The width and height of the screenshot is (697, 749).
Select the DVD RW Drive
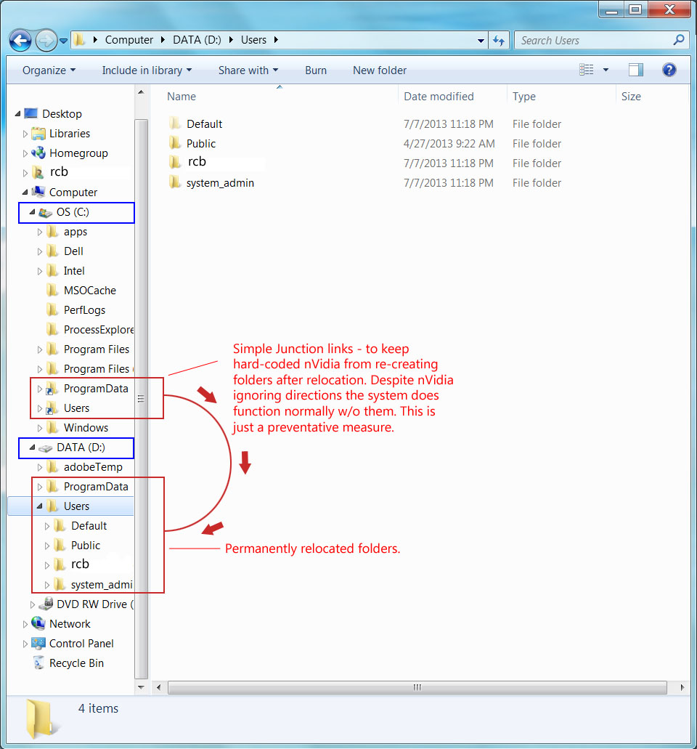tap(94, 604)
